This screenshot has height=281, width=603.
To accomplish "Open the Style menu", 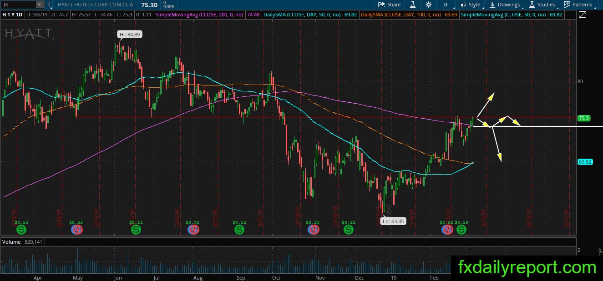I will tap(471, 5).
